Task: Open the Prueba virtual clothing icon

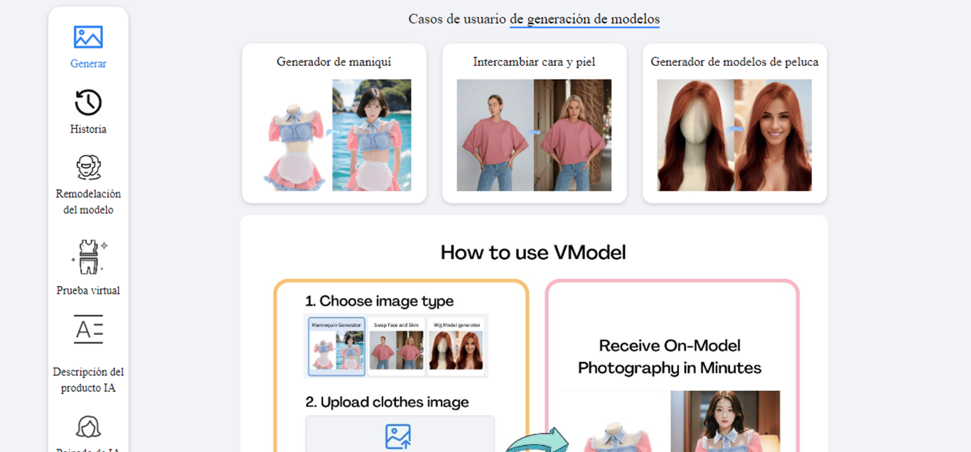Action: 89,256
